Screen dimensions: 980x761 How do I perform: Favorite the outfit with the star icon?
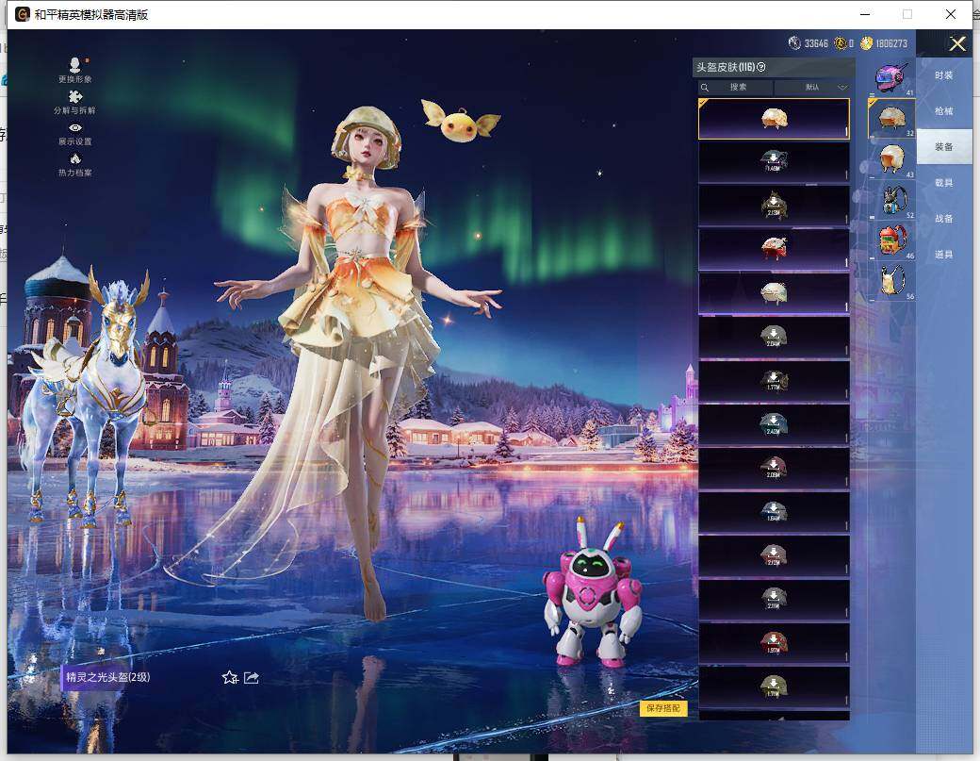230,677
